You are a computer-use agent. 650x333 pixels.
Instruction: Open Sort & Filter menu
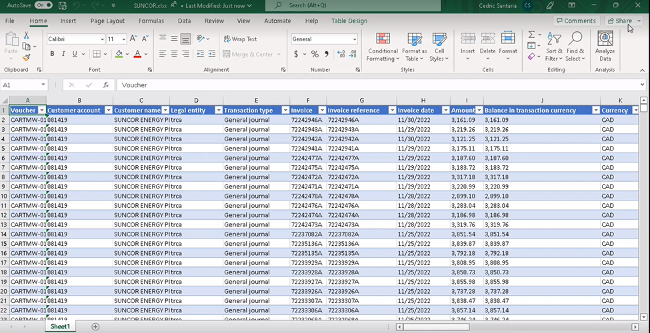point(554,47)
